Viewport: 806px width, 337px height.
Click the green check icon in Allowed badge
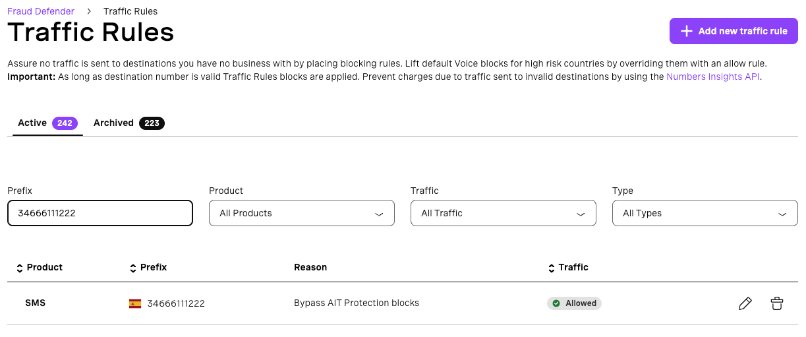coord(556,303)
